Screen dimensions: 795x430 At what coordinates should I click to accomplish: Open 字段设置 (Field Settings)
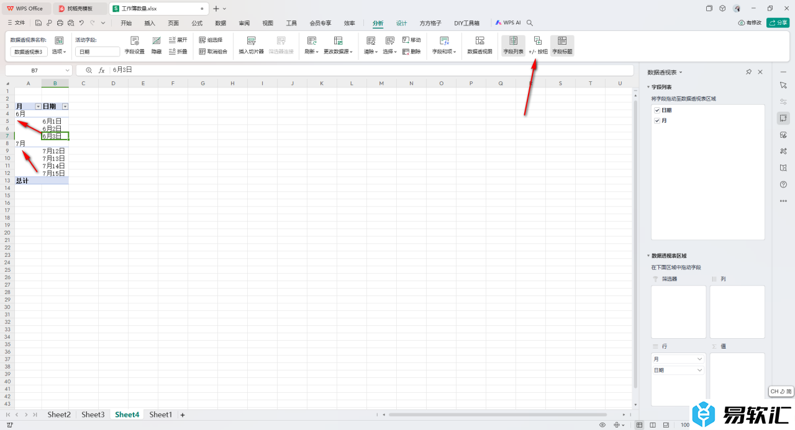(134, 45)
